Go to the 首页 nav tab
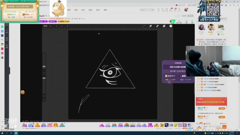The width and height of the screenshot is (240, 135). coord(69,10)
